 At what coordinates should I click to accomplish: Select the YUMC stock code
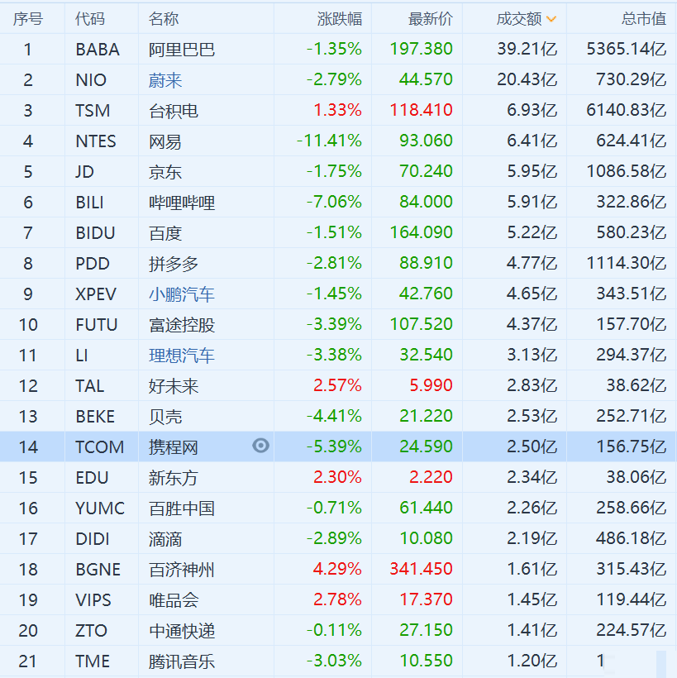click(x=100, y=508)
